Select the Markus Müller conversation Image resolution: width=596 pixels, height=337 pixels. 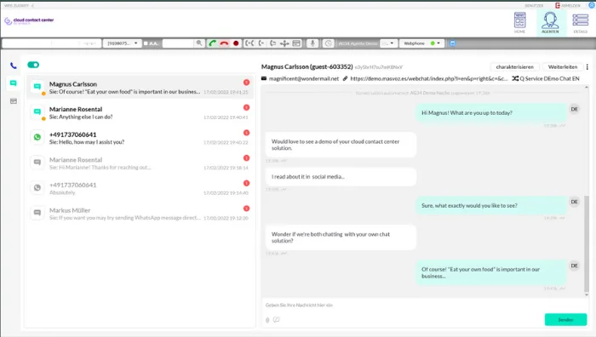click(140, 214)
